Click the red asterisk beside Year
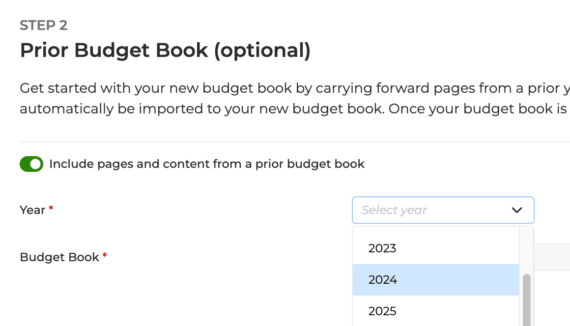The height and width of the screenshot is (326, 570). (51, 207)
